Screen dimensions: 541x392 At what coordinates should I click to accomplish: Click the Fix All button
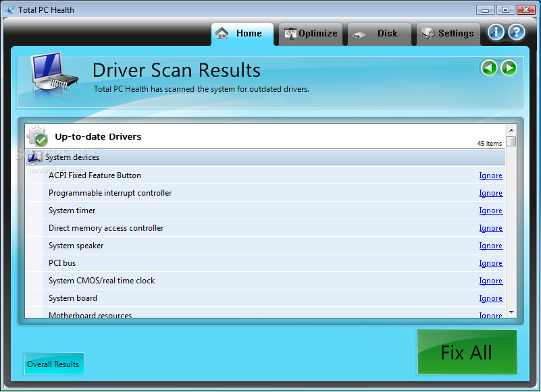[467, 352]
